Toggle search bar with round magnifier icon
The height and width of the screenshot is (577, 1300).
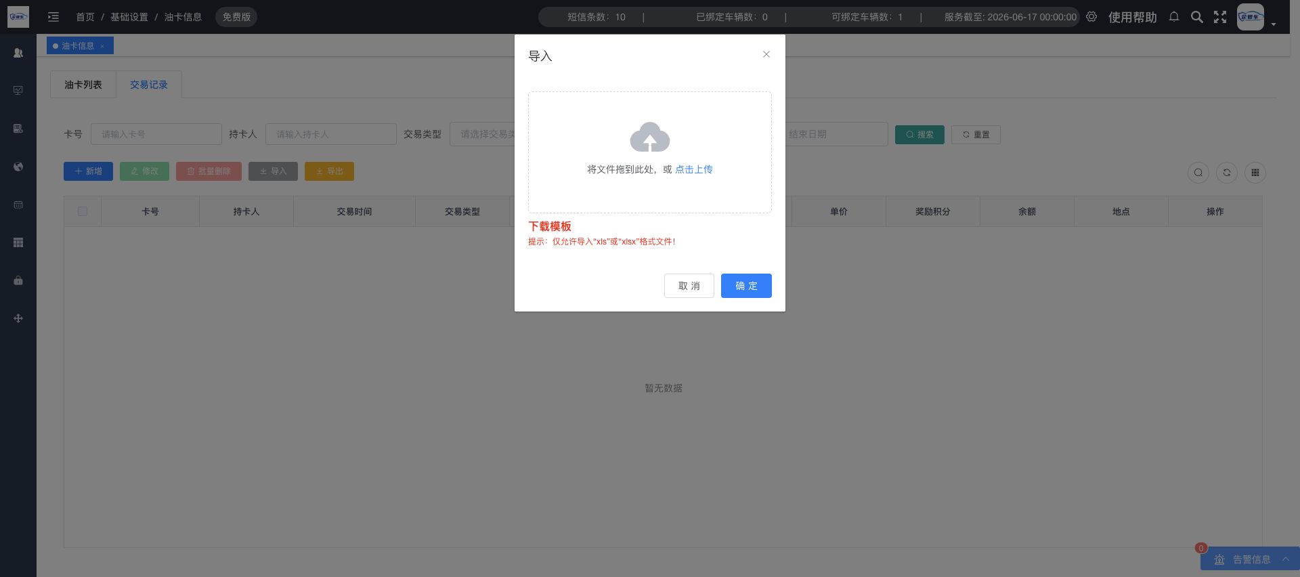1198,173
